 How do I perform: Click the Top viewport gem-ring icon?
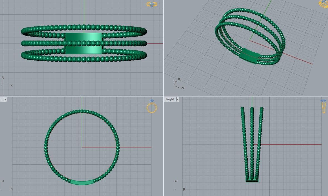pos(152,4)
